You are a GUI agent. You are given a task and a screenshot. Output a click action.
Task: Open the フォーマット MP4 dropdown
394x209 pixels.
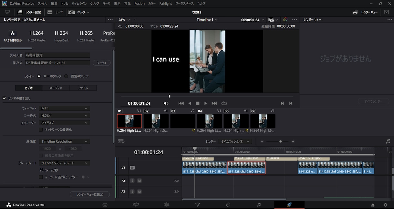pos(64,109)
